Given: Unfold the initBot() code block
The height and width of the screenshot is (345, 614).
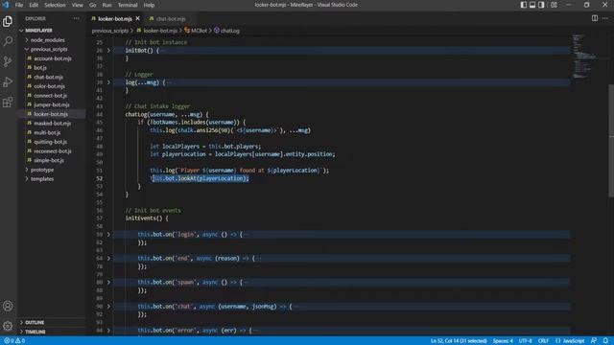Looking at the screenshot, I should [108, 51].
